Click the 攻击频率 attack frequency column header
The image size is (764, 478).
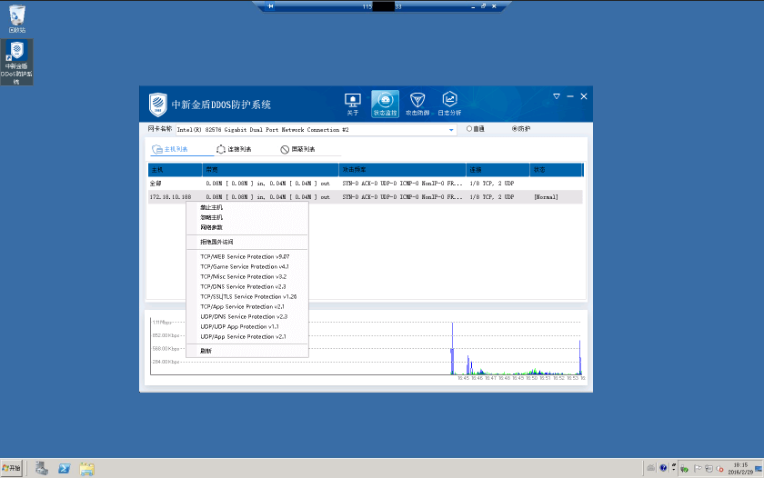coord(402,170)
